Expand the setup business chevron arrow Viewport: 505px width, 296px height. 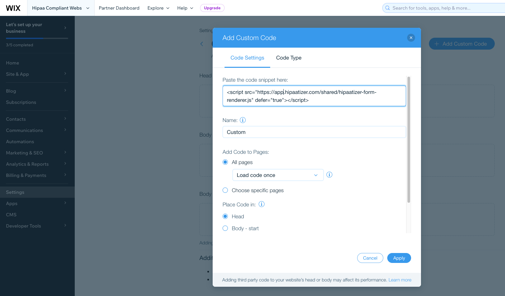[x=65, y=28]
